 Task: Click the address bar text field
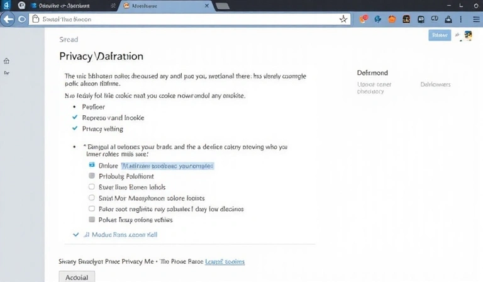(190, 19)
